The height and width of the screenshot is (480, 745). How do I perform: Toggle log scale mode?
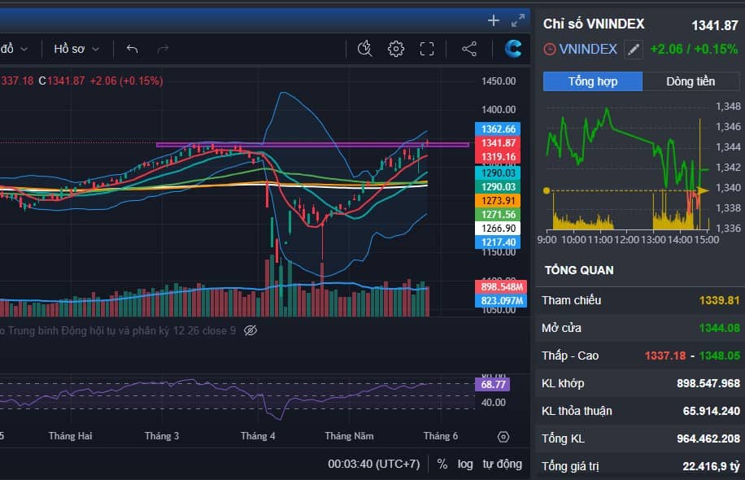click(x=465, y=464)
